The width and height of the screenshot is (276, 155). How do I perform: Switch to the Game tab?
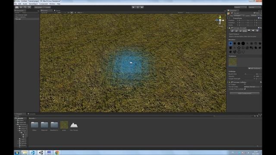pyautogui.click(x=57, y=10)
